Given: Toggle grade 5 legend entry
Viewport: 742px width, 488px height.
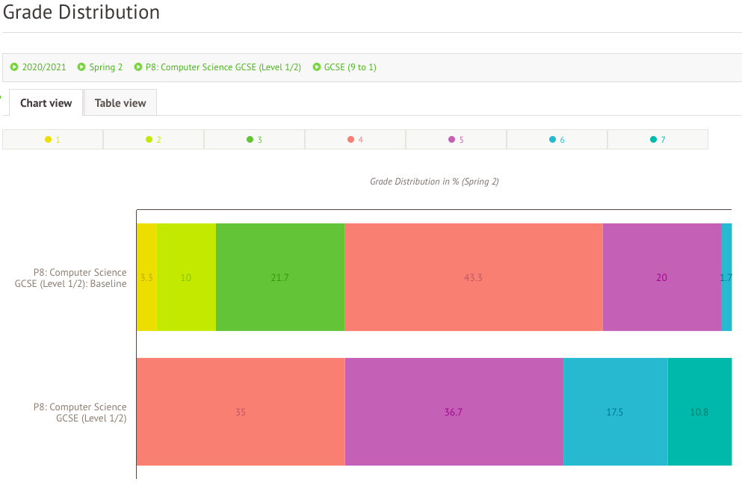Looking at the screenshot, I should pyautogui.click(x=456, y=140).
